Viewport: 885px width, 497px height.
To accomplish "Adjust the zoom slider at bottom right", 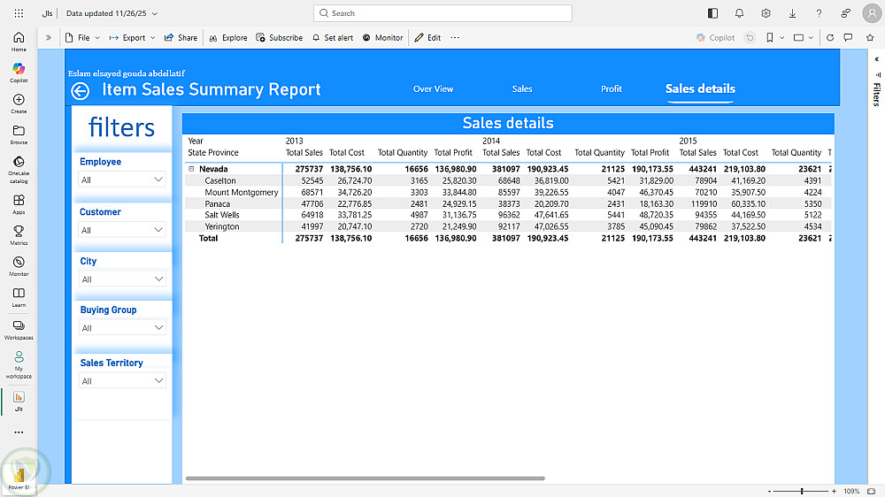I will [x=802, y=491].
